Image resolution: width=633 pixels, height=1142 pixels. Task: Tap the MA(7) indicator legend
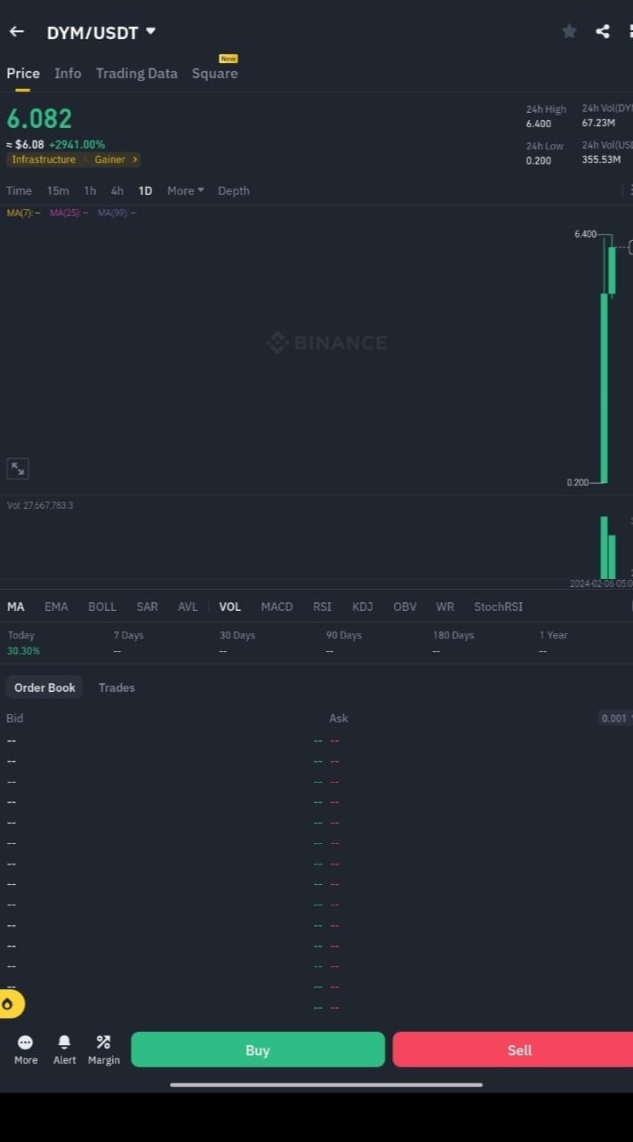[23, 213]
